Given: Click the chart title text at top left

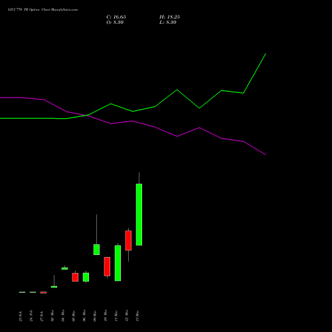Looking at the screenshot, I should point(42,10).
